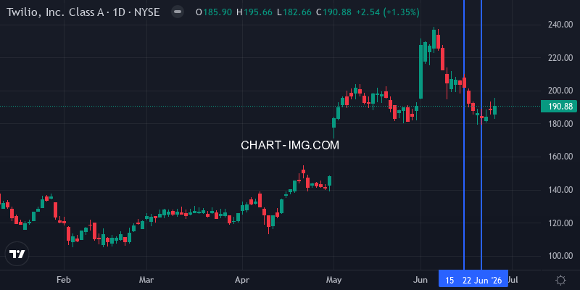Click the TradingView logo icon
This screenshot has width=580, height=290.
[x=17, y=254]
